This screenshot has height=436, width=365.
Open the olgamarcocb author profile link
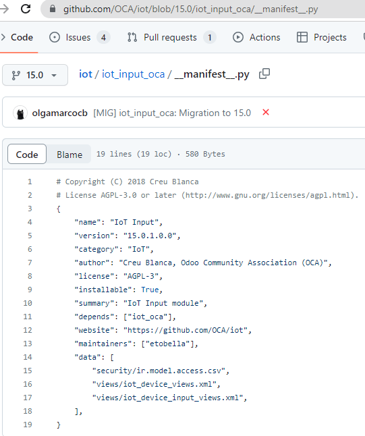pos(60,113)
